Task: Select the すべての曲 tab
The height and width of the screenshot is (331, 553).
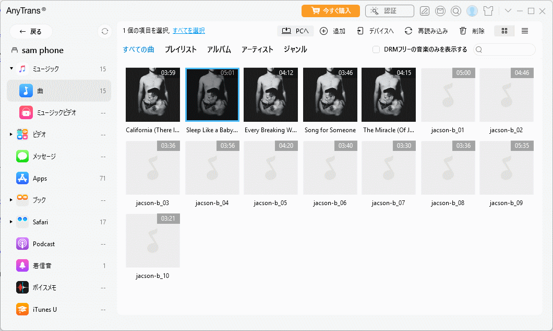Action: 139,49
